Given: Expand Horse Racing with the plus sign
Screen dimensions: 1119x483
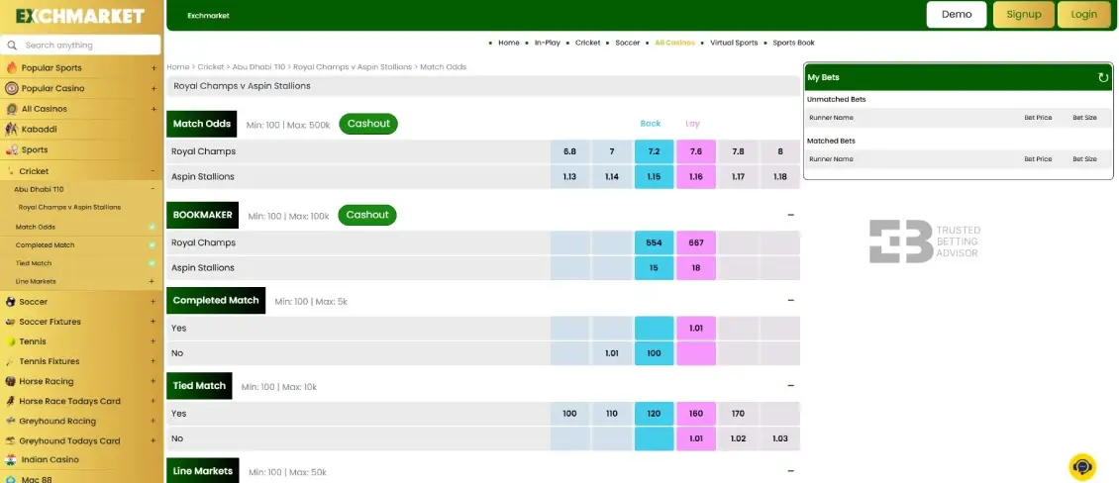Looking at the screenshot, I should [x=153, y=381].
